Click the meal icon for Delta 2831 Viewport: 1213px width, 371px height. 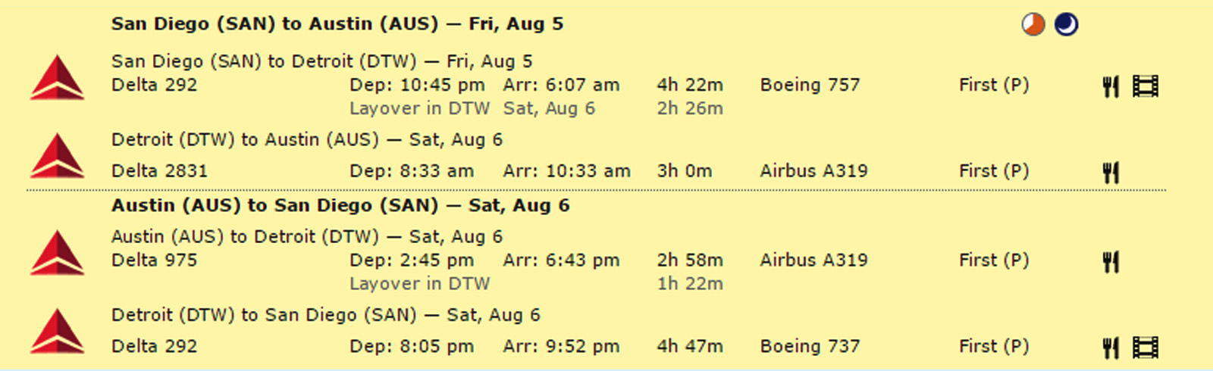click(x=1111, y=173)
